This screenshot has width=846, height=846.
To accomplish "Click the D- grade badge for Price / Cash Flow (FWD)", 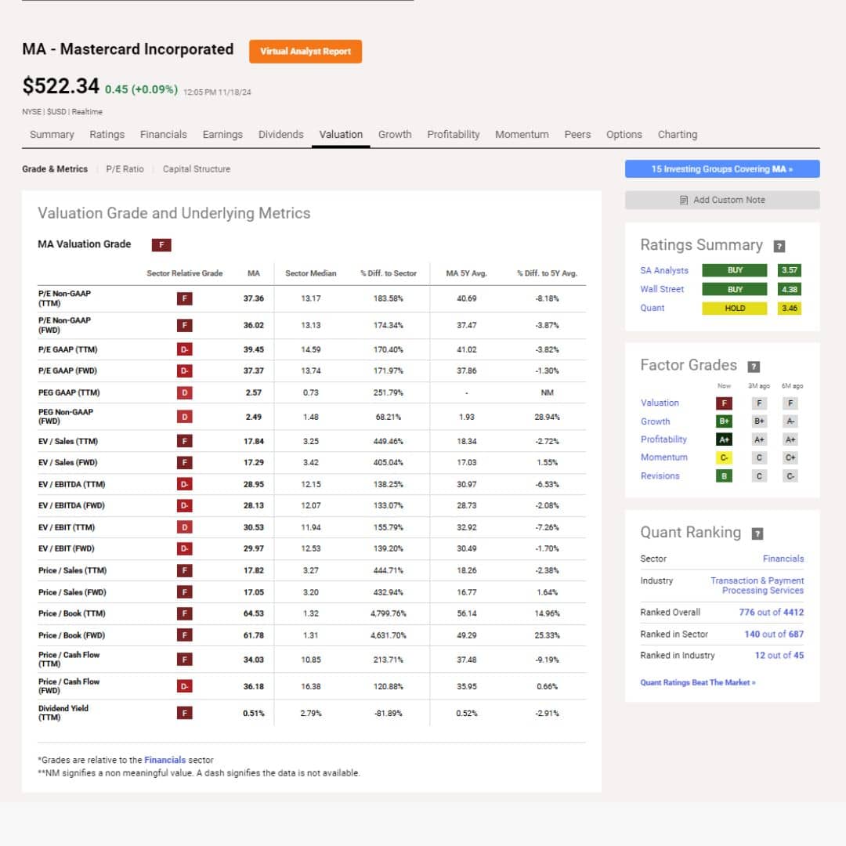I will 185,686.
